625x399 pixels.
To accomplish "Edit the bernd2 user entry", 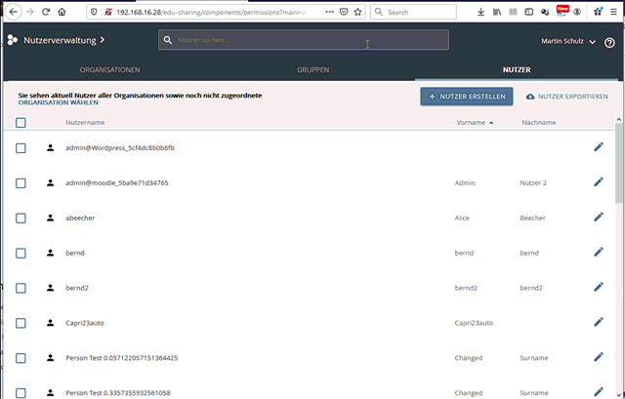I will 599,288.
